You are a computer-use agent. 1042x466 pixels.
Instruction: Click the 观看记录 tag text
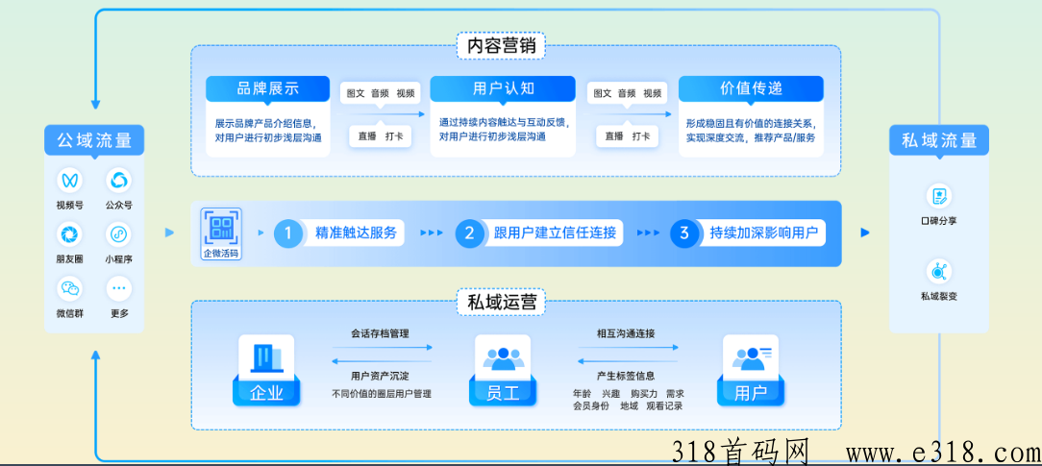[664, 405]
